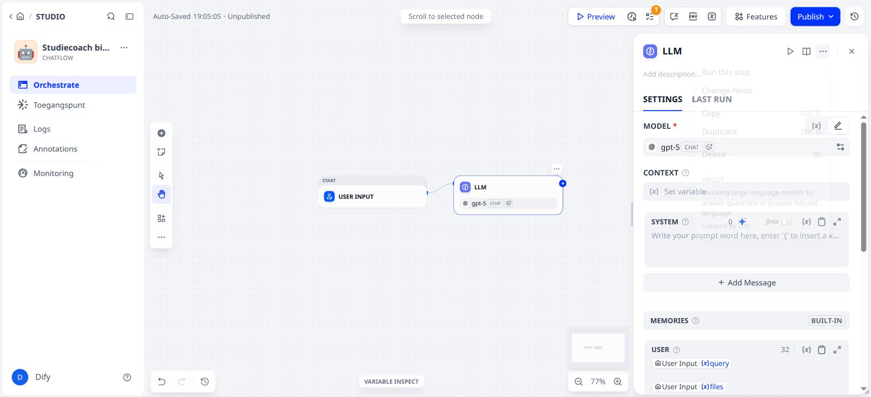Select model constant edit mode pencil
The image size is (871, 397).
point(838,126)
